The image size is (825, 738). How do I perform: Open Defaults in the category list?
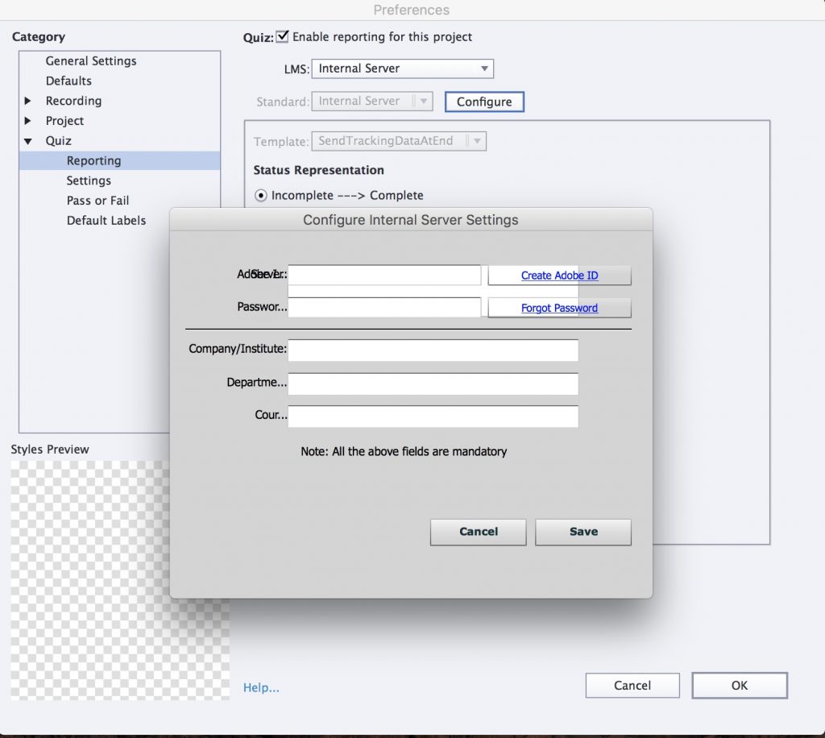click(x=68, y=81)
